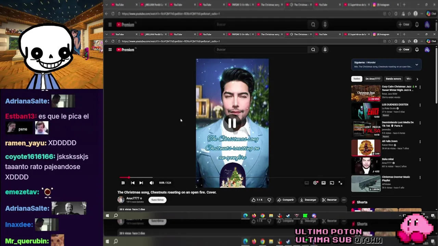Open options menu for Christmas Doomer Music Playlist
This screenshot has width=438, height=246.
point(420,178)
